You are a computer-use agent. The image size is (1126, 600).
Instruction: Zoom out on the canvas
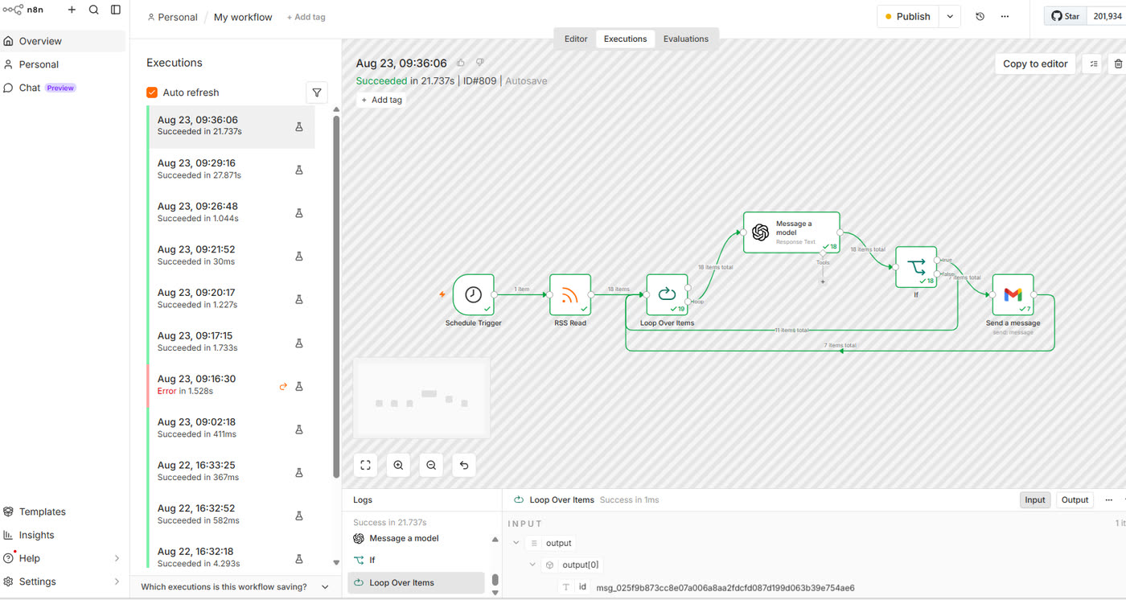pyautogui.click(x=431, y=465)
